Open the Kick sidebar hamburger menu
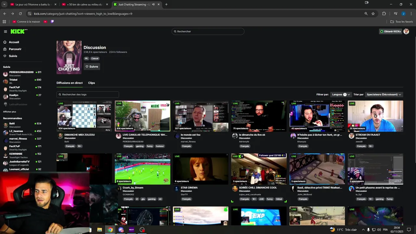The height and width of the screenshot is (234, 416). [6, 32]
